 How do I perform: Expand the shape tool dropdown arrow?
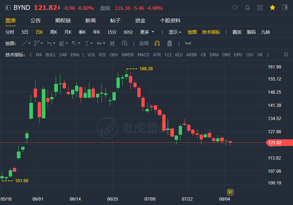pos(42,43)
